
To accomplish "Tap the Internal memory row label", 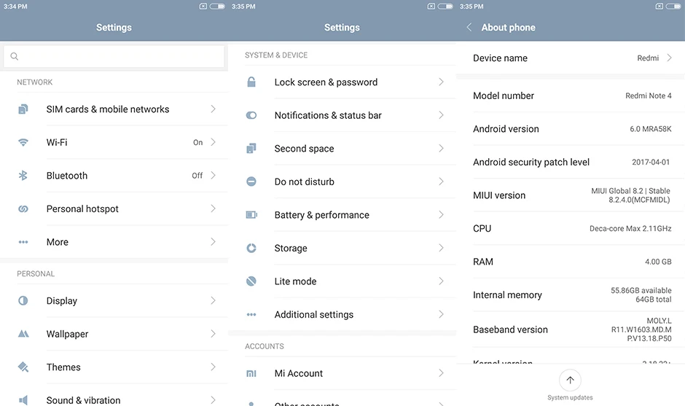I will [508, 295].
